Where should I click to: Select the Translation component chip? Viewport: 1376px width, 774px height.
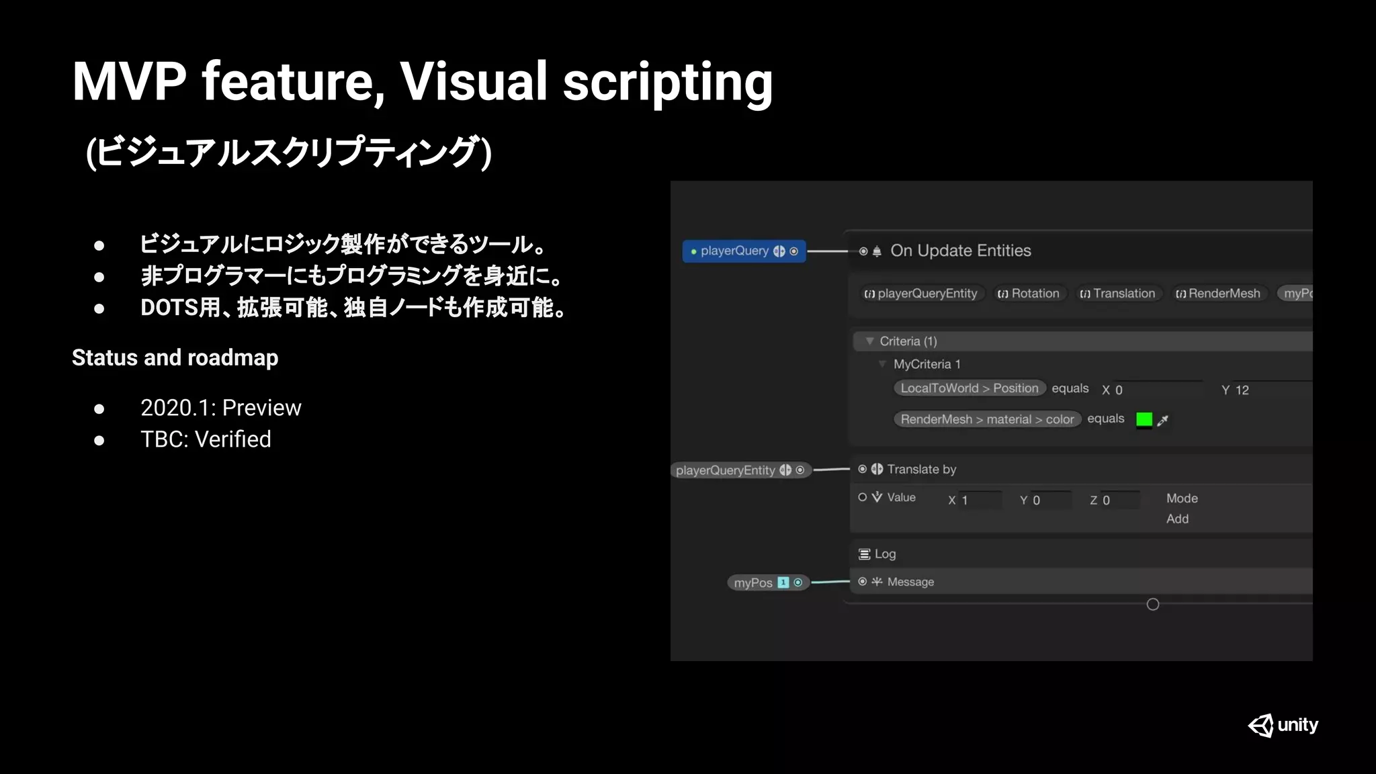(x=1118, y=294)
